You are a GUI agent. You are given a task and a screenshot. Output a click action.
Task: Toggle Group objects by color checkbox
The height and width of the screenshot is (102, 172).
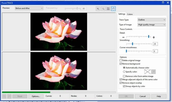pos(124,86)
